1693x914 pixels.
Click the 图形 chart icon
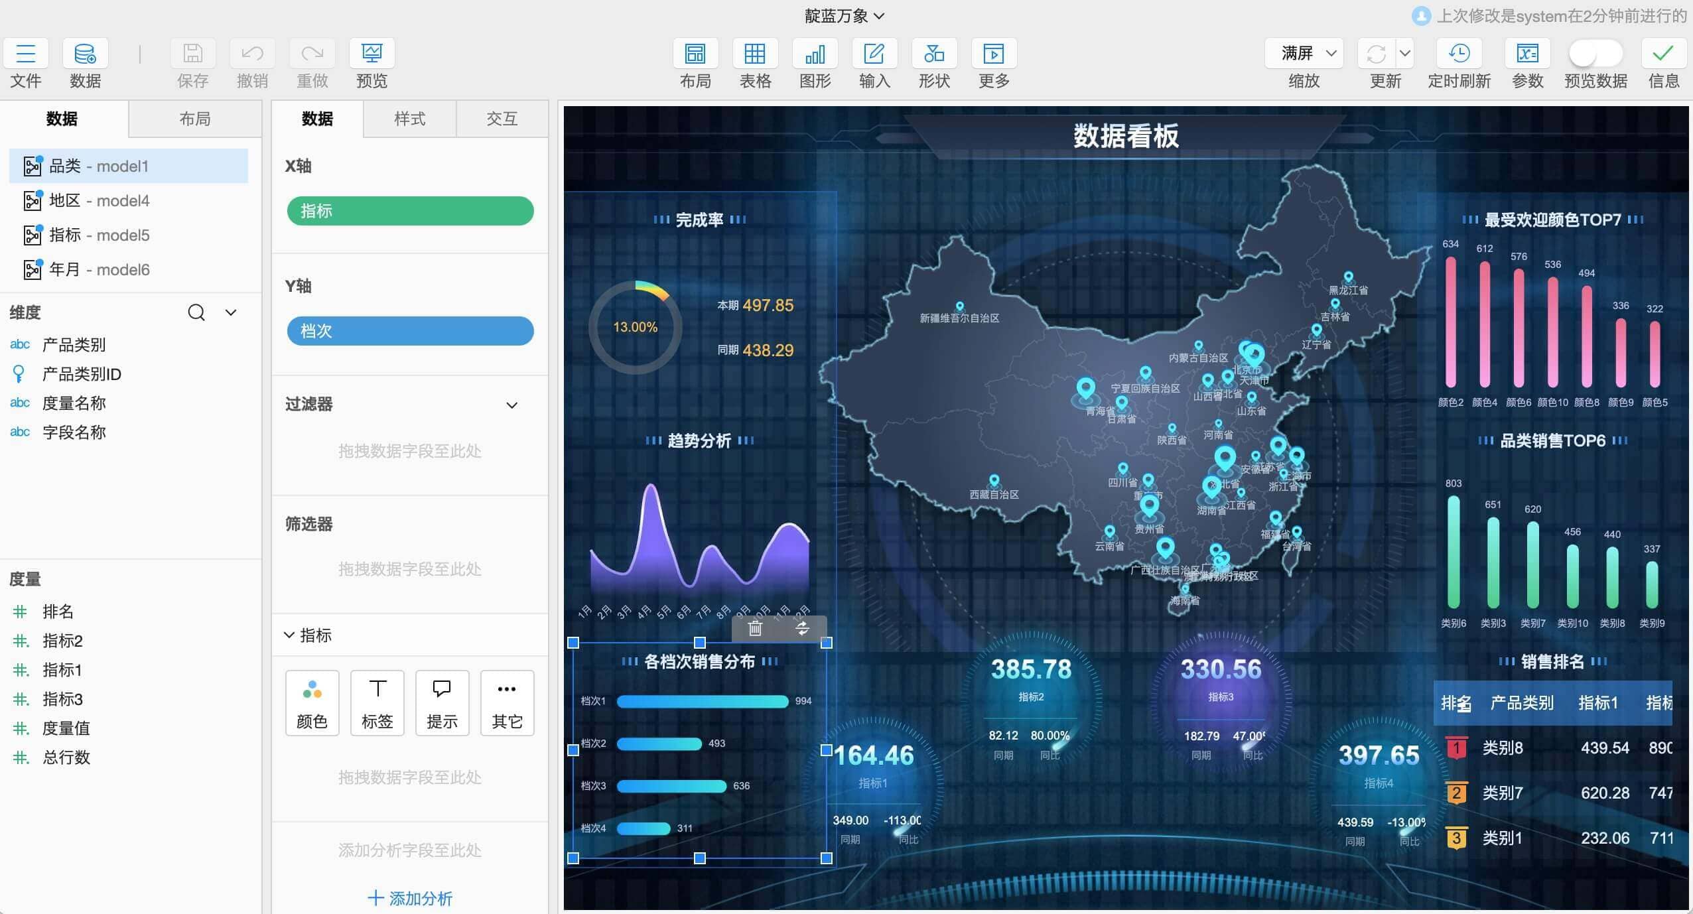click(x=815, y=54)
